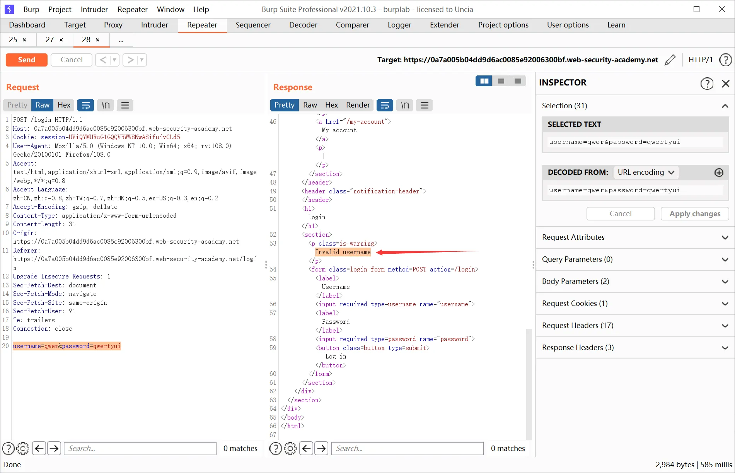This screenshot has height=473, width=735.
Task: Open Request search settings gear
Action: click(23, 448)
